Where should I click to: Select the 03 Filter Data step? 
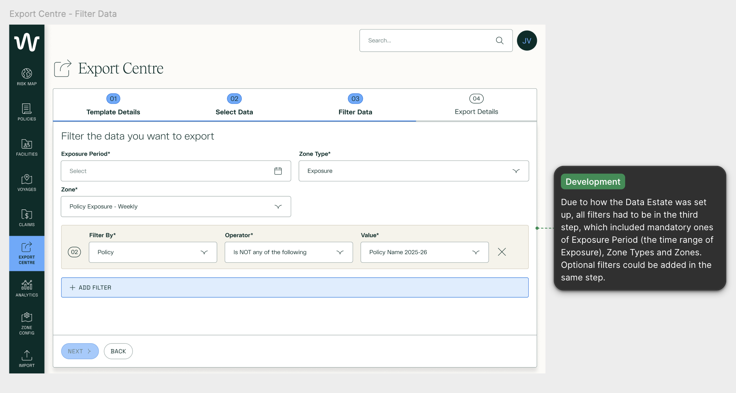pos(355,105)
